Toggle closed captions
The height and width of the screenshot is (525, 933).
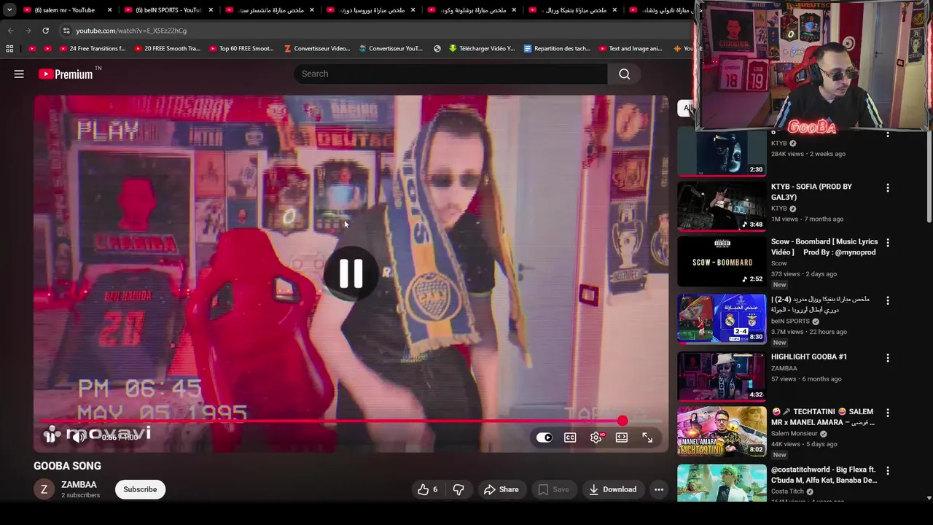(570, 437)
